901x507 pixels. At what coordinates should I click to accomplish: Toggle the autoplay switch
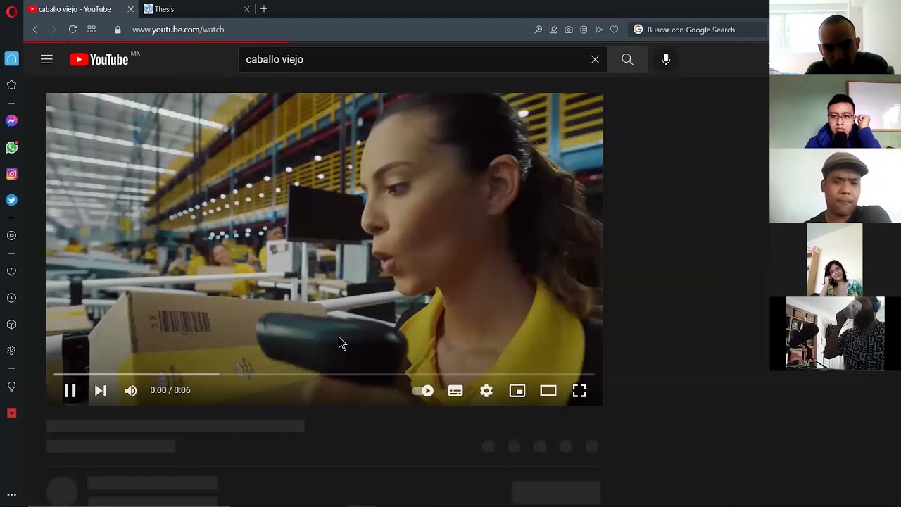(x=423, y=391)
